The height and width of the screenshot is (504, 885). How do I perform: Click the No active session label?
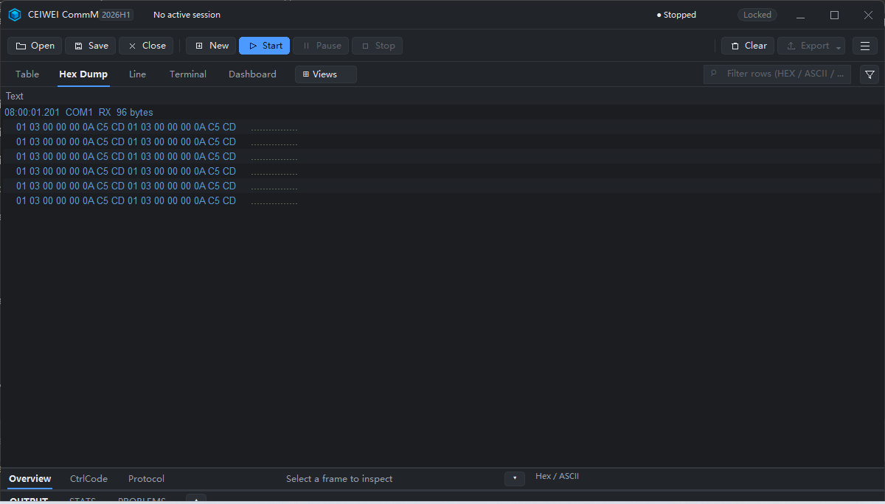coord(187,15)
